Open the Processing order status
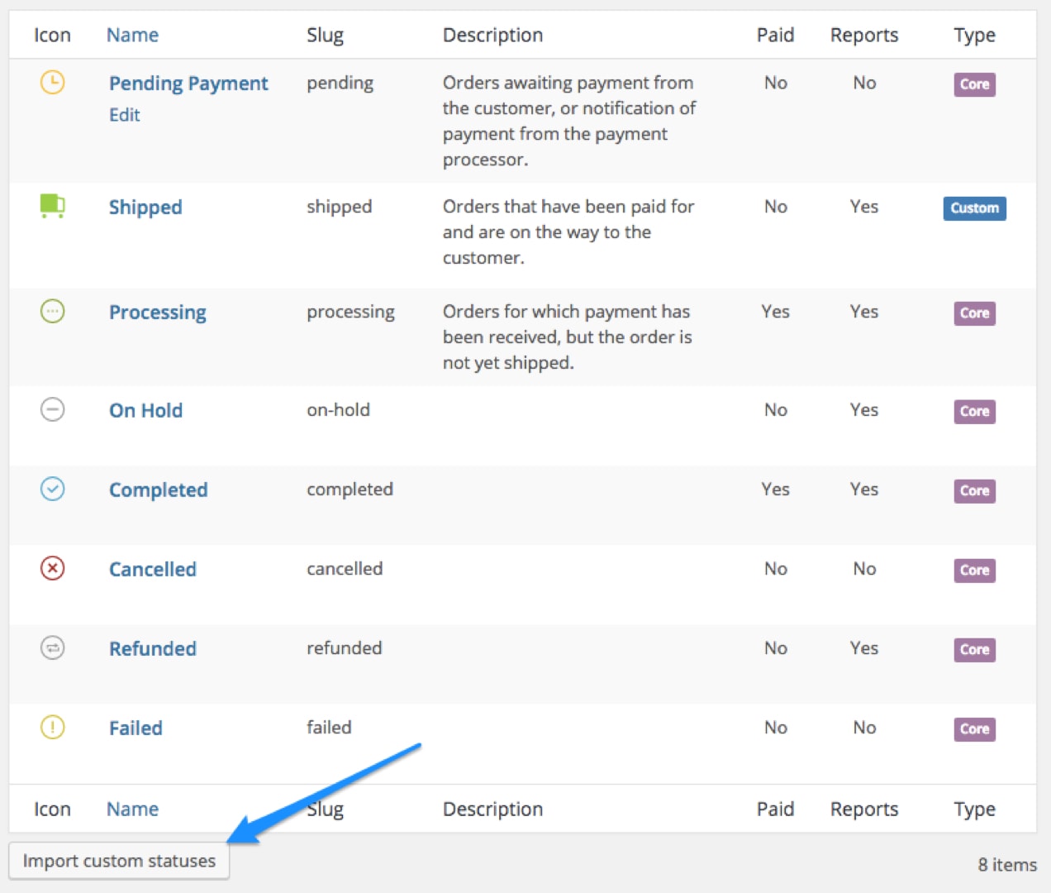The width and height of the screenshot is (1051, 893). [158, 313]
